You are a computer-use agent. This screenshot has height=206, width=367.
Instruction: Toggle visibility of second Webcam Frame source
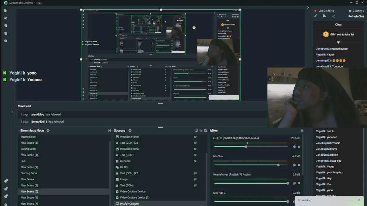click(195, 149)
